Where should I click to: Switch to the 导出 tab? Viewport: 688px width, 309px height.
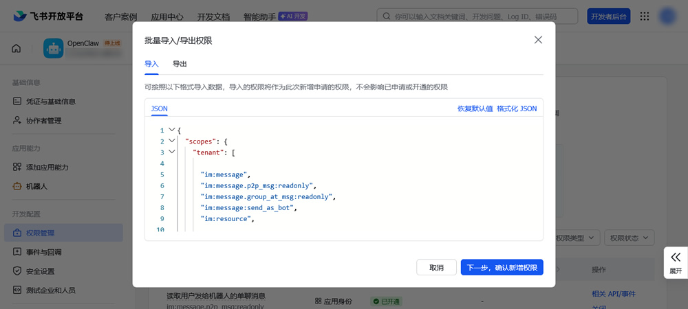pyautogui.click(x=180, y=64)
